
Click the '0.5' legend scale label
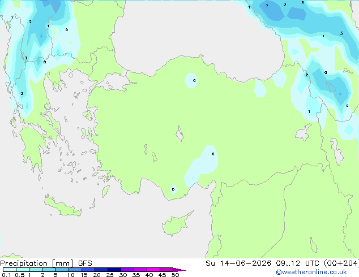pos(19,275)
